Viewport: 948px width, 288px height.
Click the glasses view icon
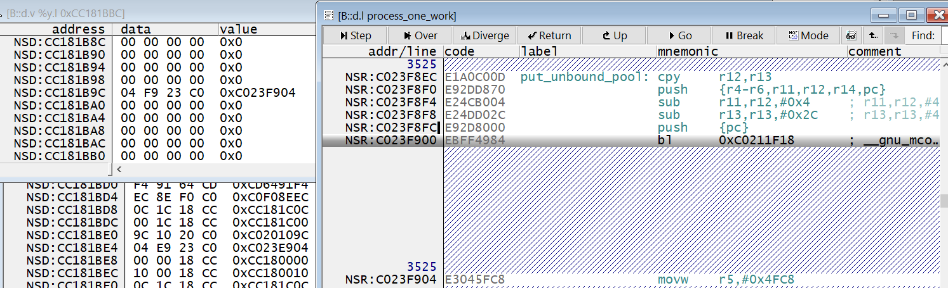[x=851, y=35]
